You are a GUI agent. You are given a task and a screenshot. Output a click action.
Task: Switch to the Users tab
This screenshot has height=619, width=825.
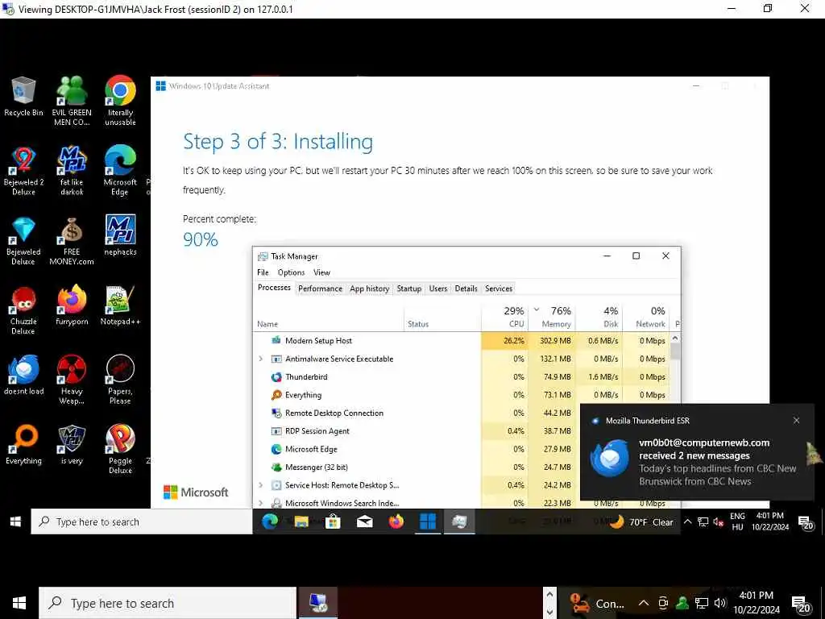(x=437, y=289)
